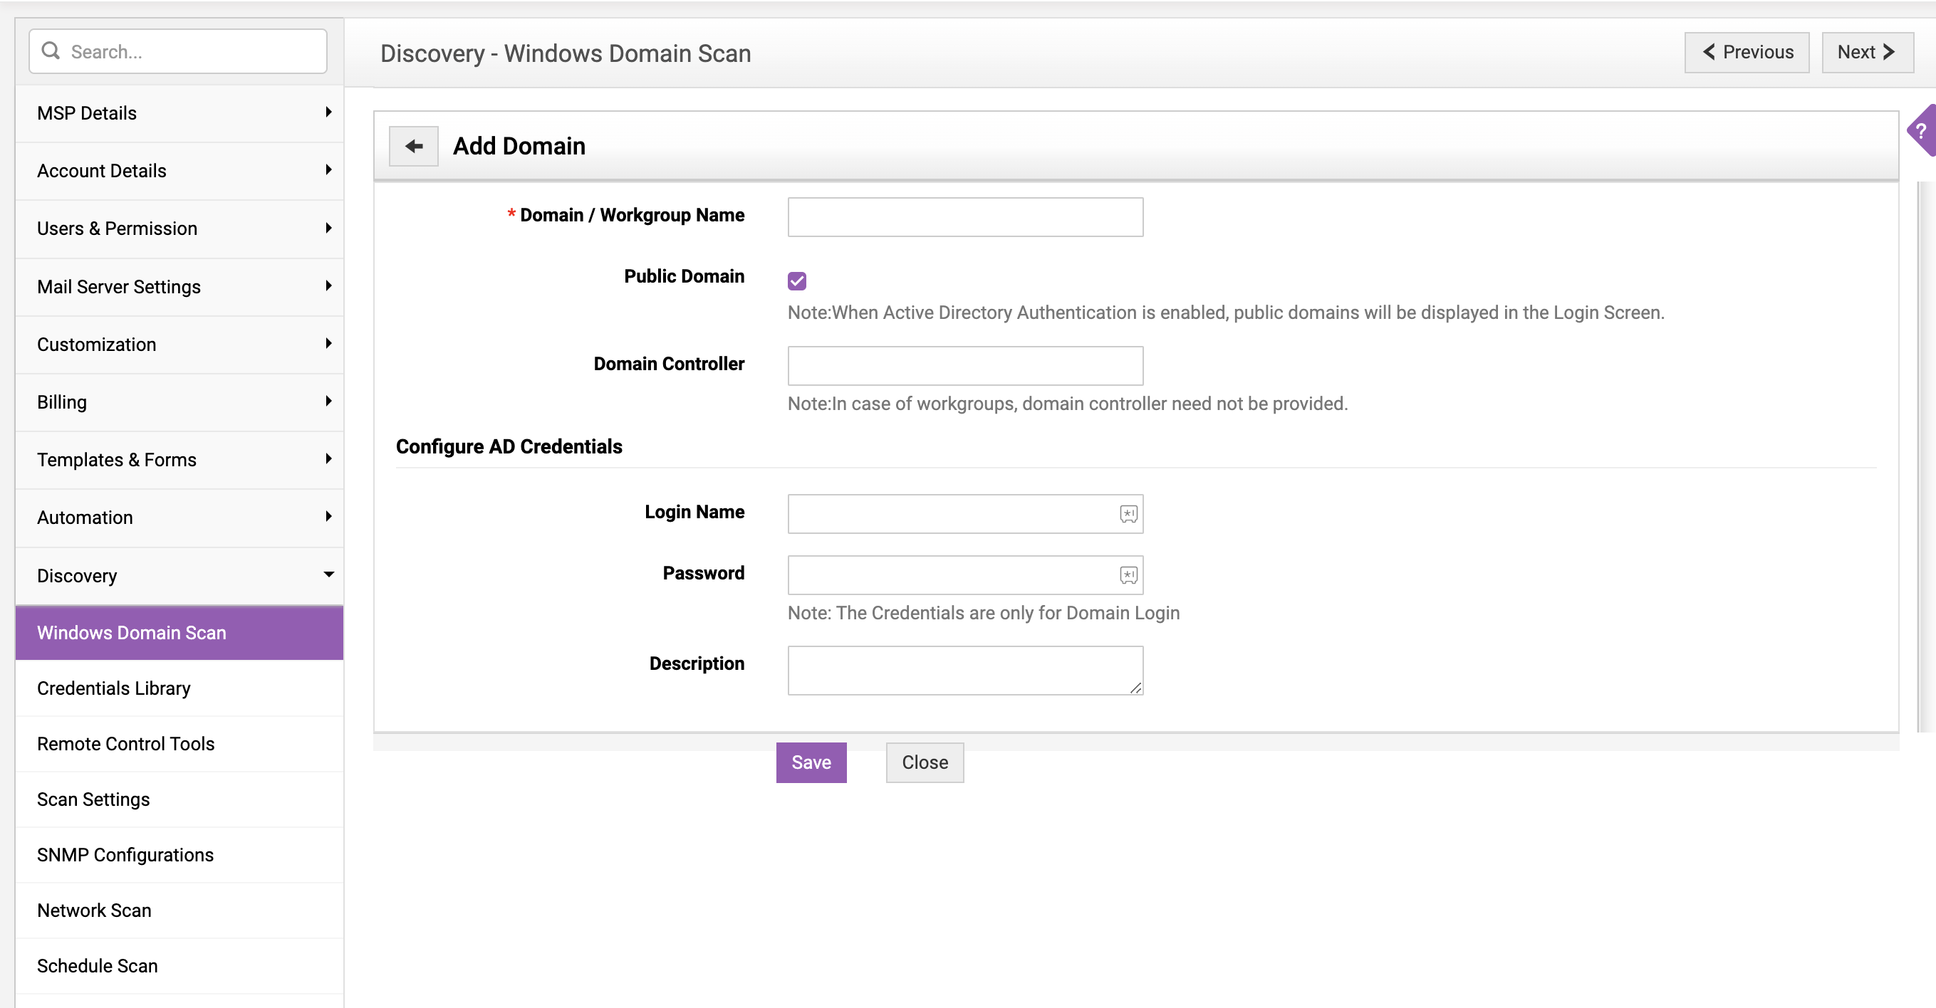The height and width of the screenshot is (1008, 1936).
Task: Uncheck the Public Domain checkbox
Action: click(x=796, y=281)
